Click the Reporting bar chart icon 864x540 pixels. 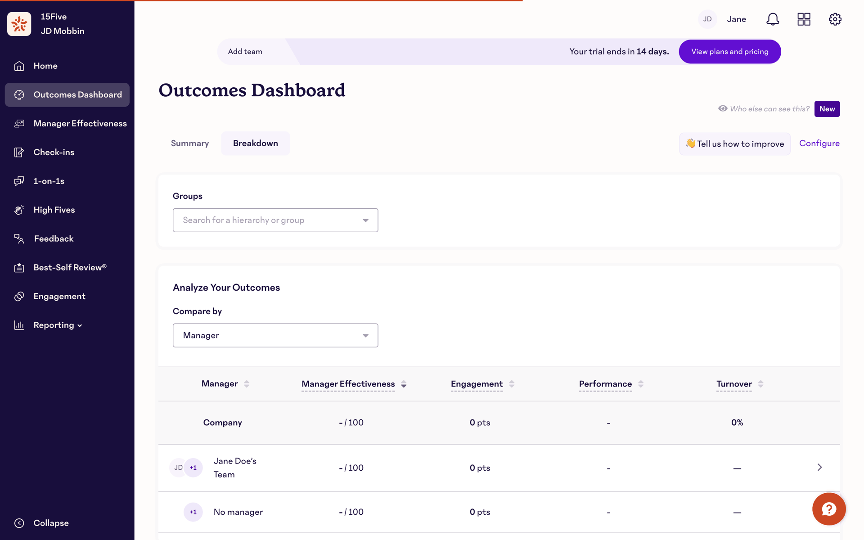click(x=19, y=325)
